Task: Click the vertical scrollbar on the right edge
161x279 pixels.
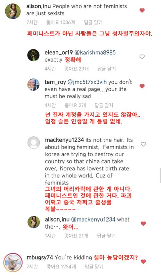Action: click(x=160, y=175)
